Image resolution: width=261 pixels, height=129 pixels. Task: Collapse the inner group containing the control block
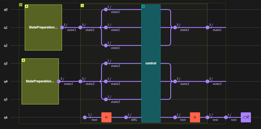point(82,6)
